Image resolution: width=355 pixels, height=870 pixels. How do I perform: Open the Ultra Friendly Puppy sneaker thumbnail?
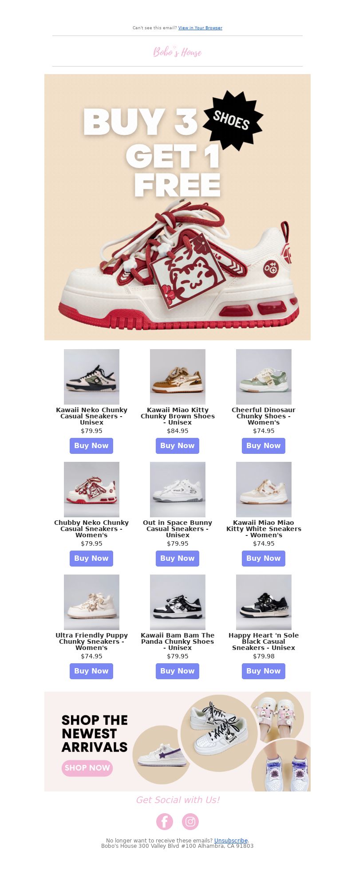(x=91, y=602)
